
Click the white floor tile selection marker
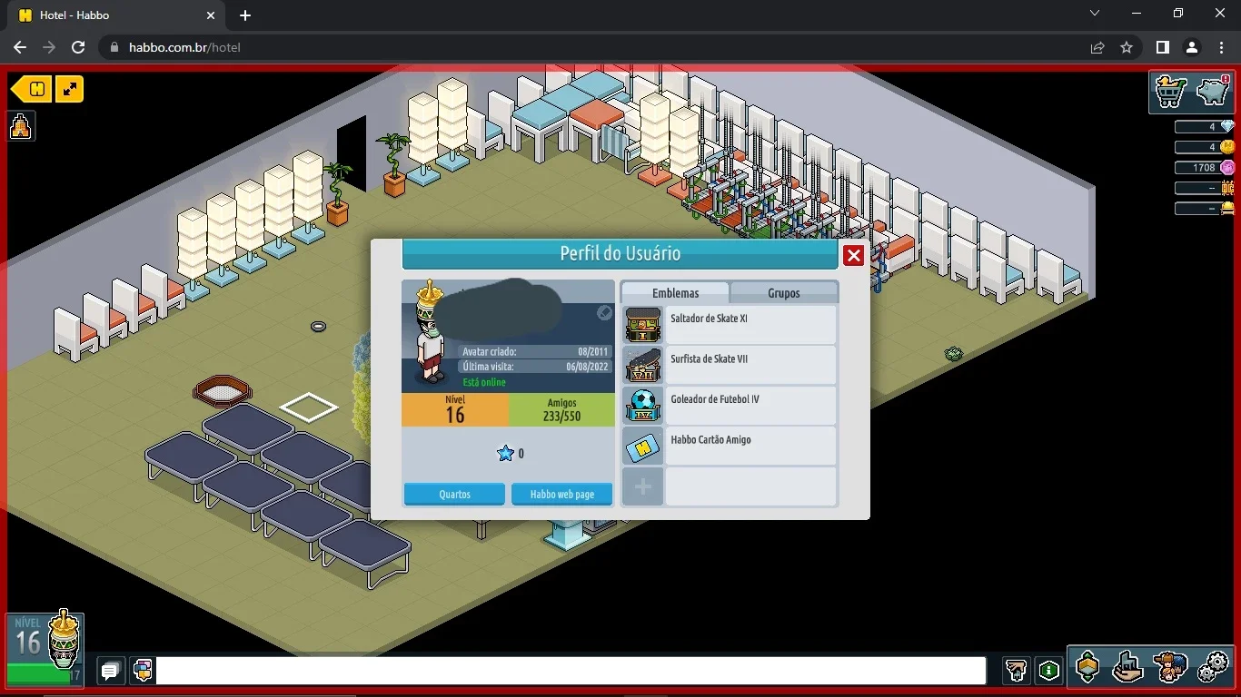tap(309, 407)
